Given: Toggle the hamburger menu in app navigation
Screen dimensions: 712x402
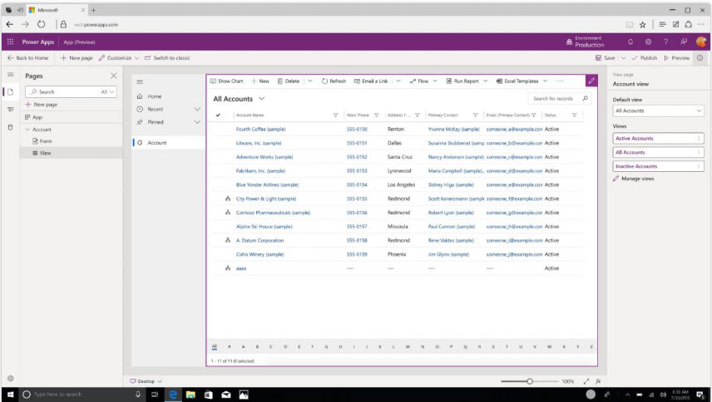Looking at the screenshot, I should click(140, 81).
